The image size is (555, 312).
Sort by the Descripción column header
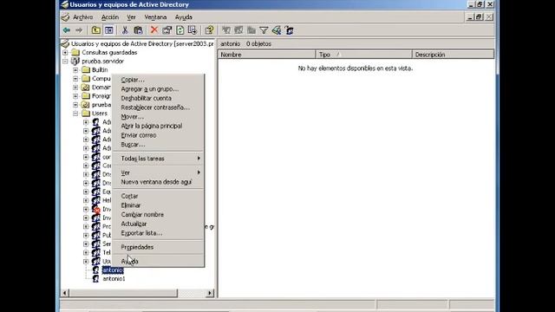pos(453,55)
